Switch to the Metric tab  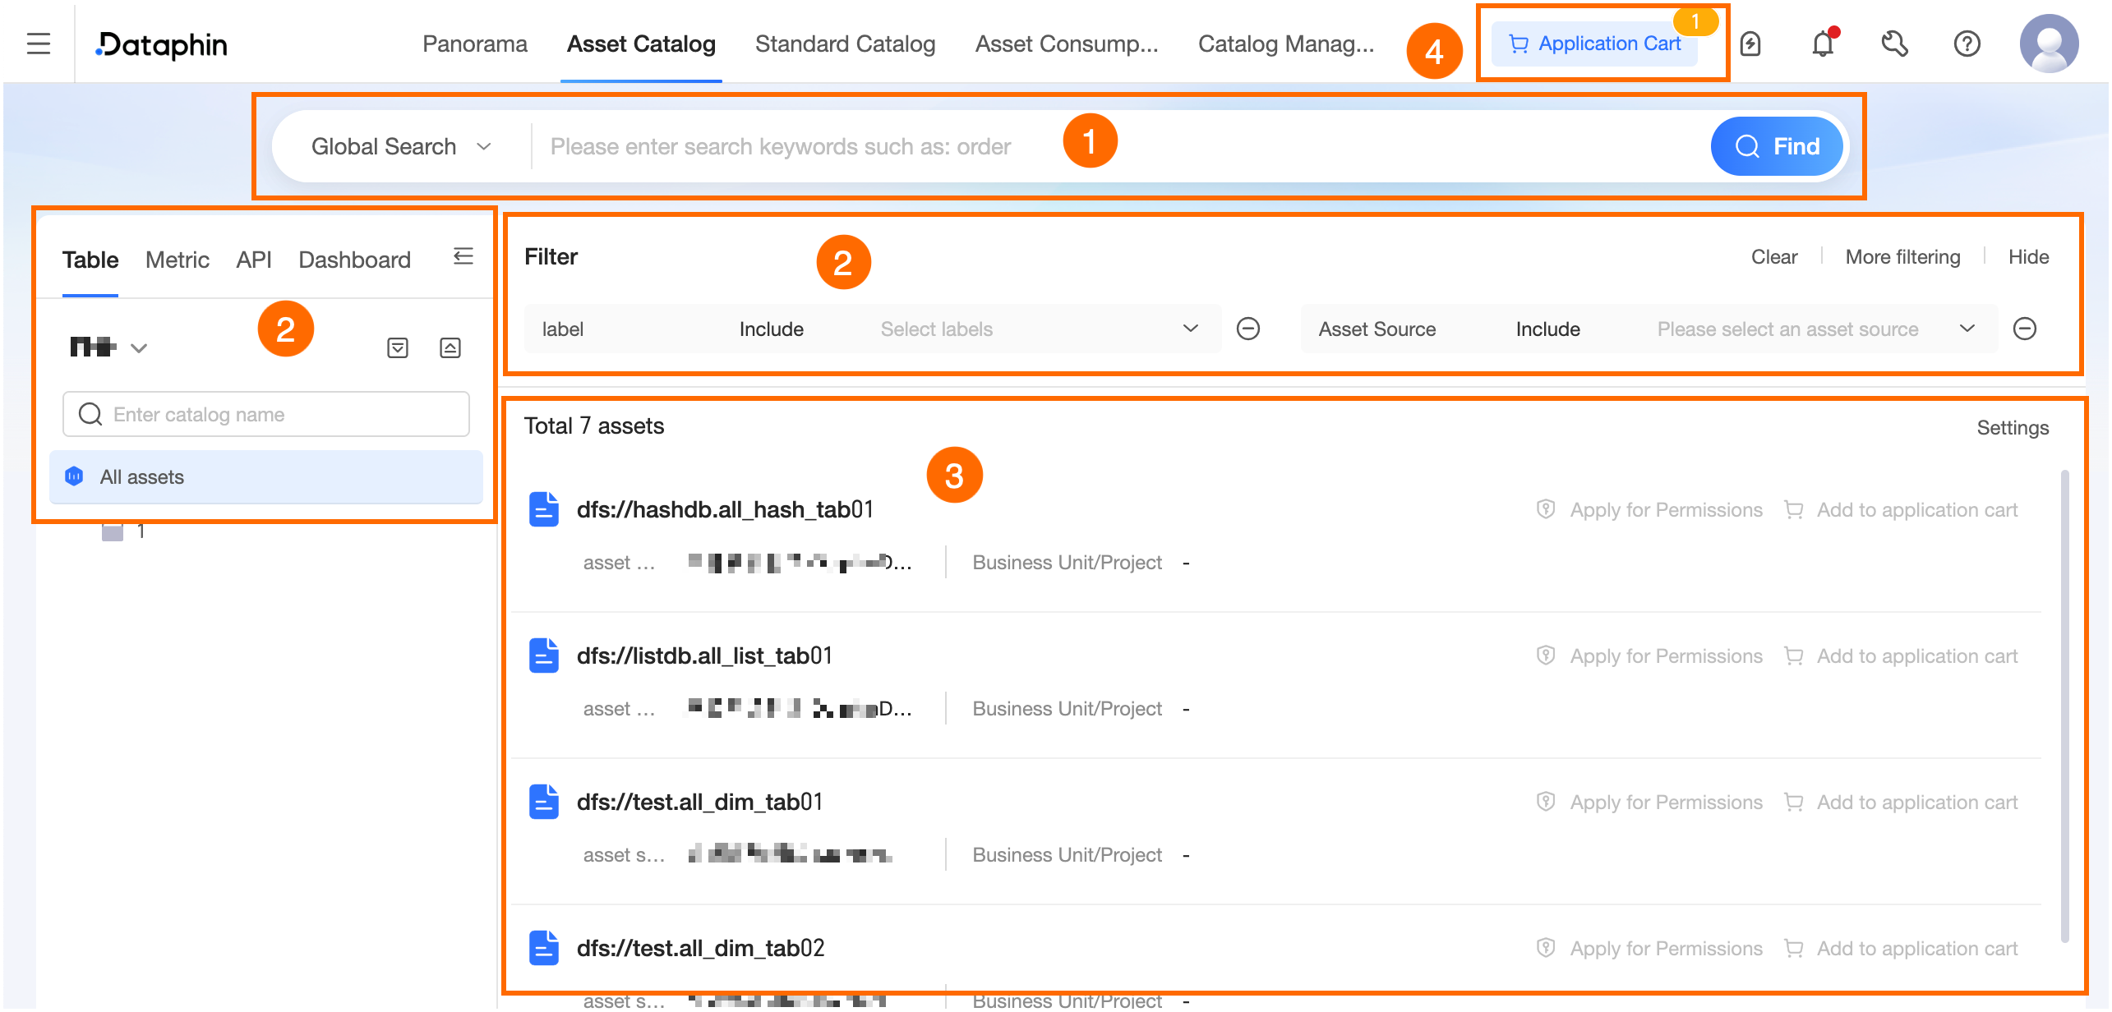click(x=177, y=260)
